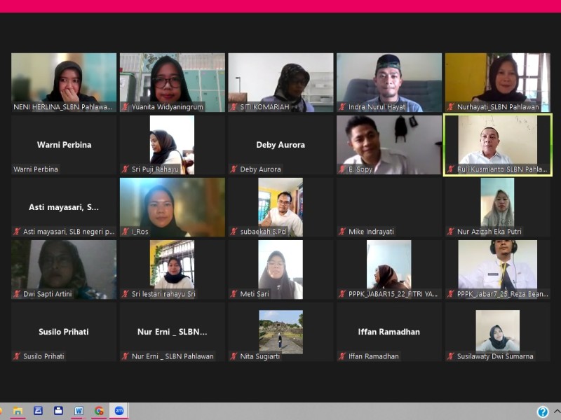Click the Nur Erni _ SLBN Pahlawan name label

[x=173, y=356]
